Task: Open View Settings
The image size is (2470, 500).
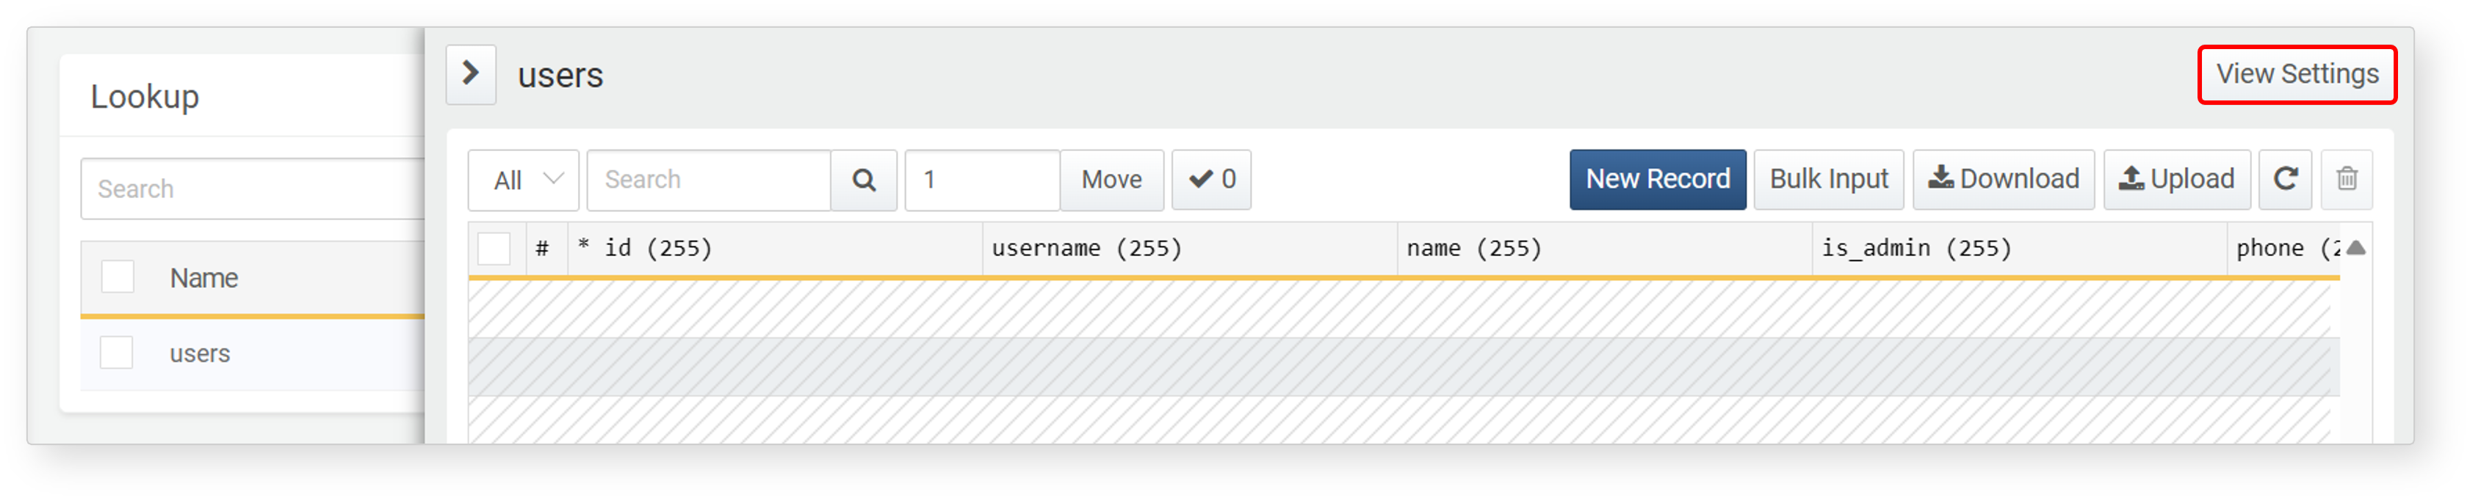Action: [x=2295, y=74]
